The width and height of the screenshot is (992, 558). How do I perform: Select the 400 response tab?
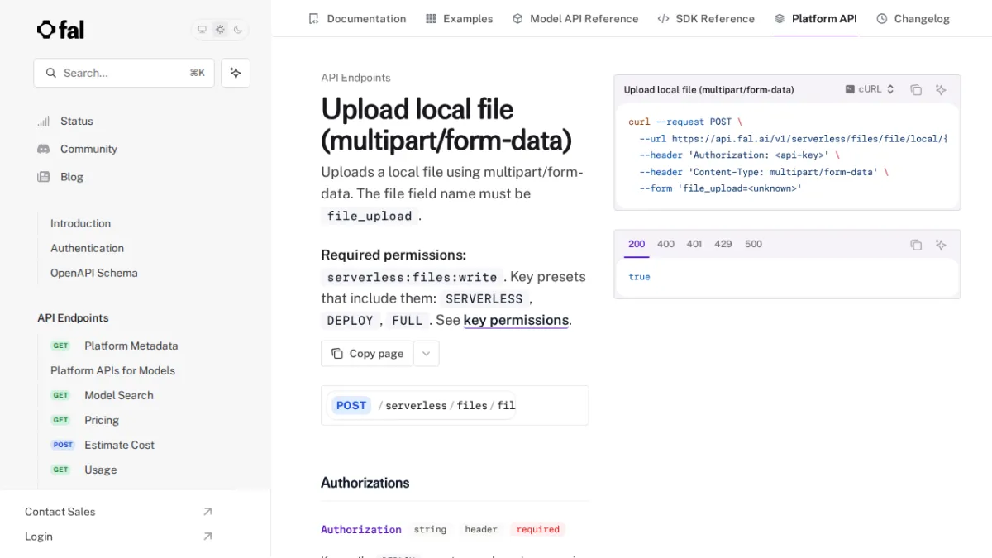(665, 244)
